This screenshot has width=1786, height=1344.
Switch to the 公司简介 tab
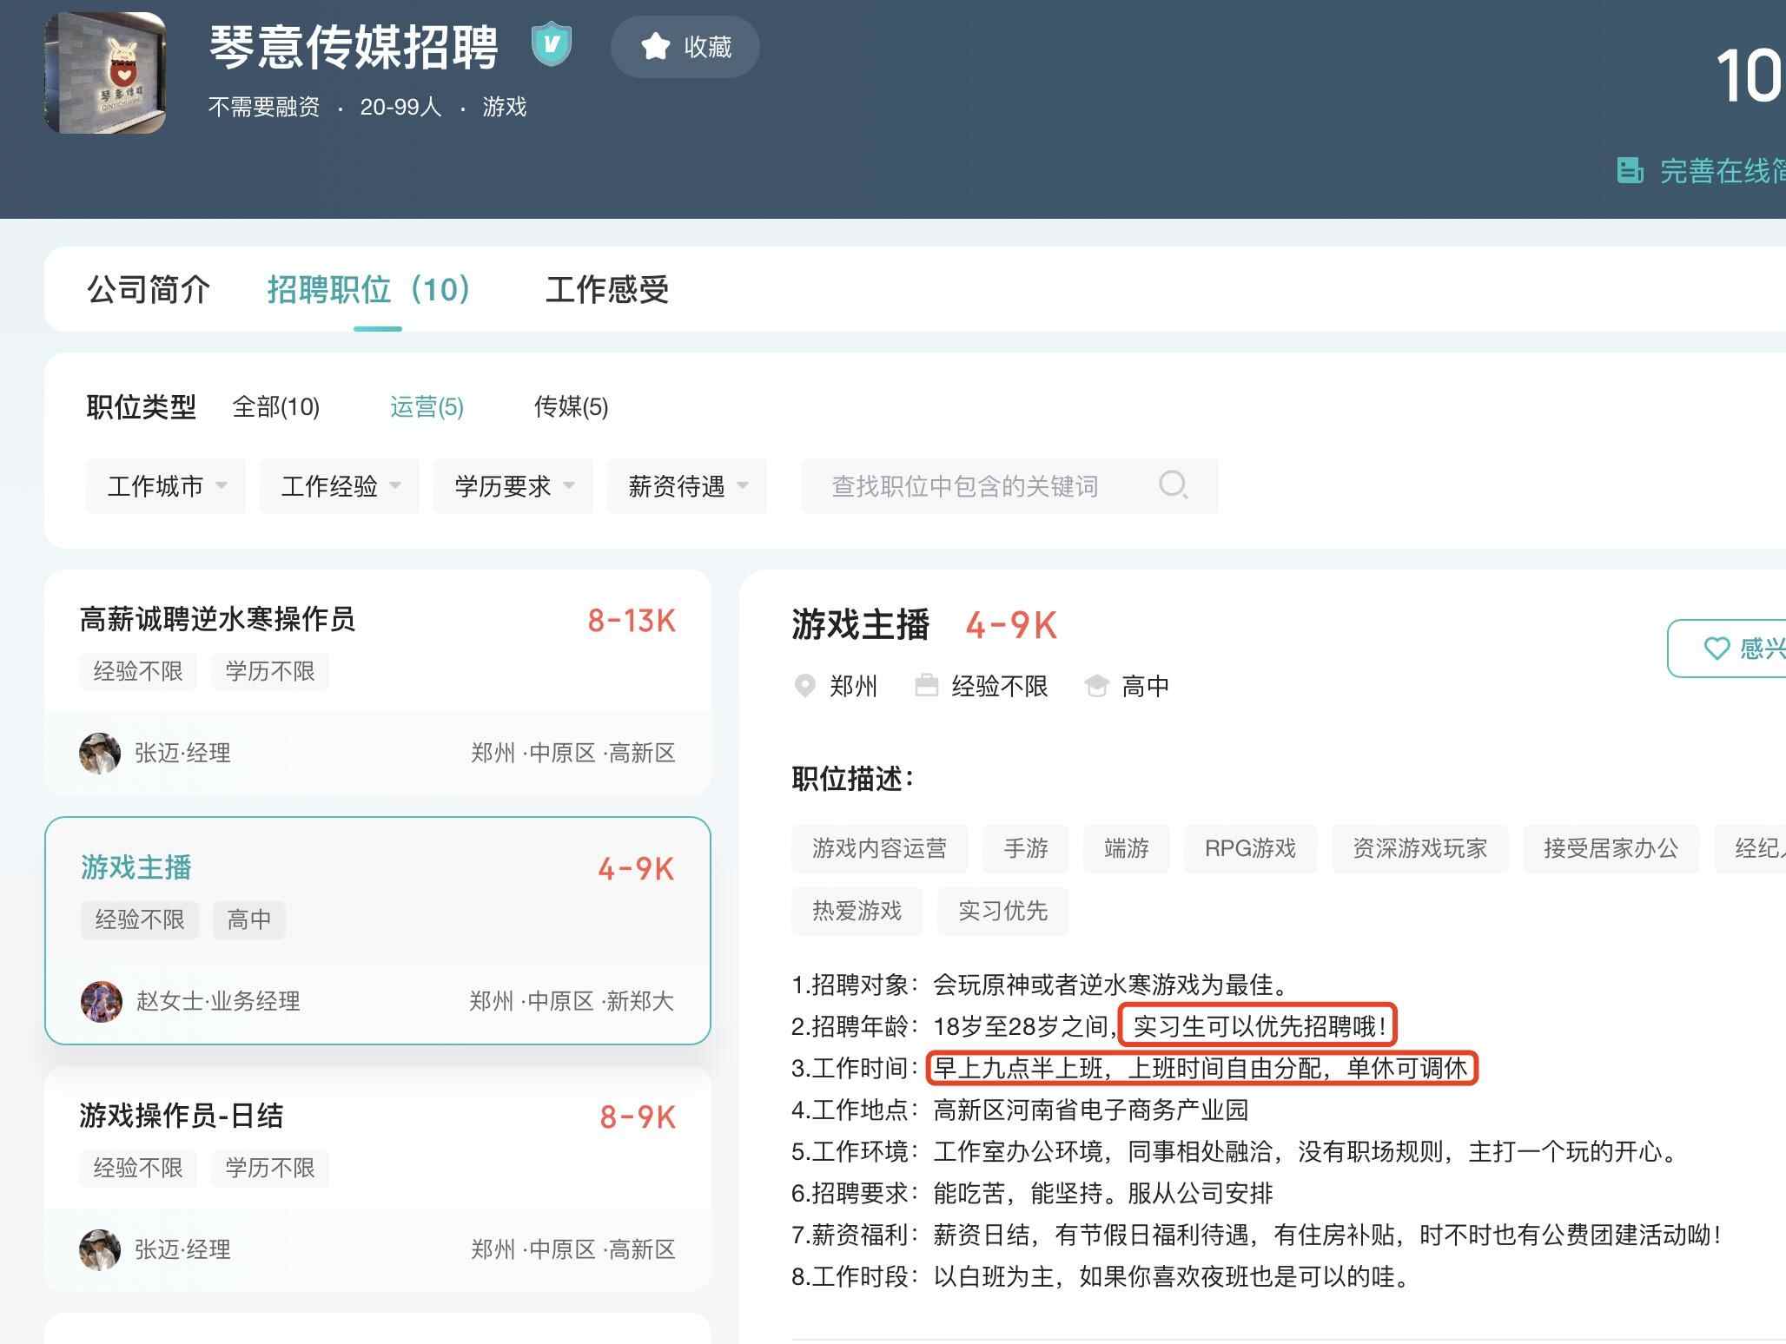[149, 290]
